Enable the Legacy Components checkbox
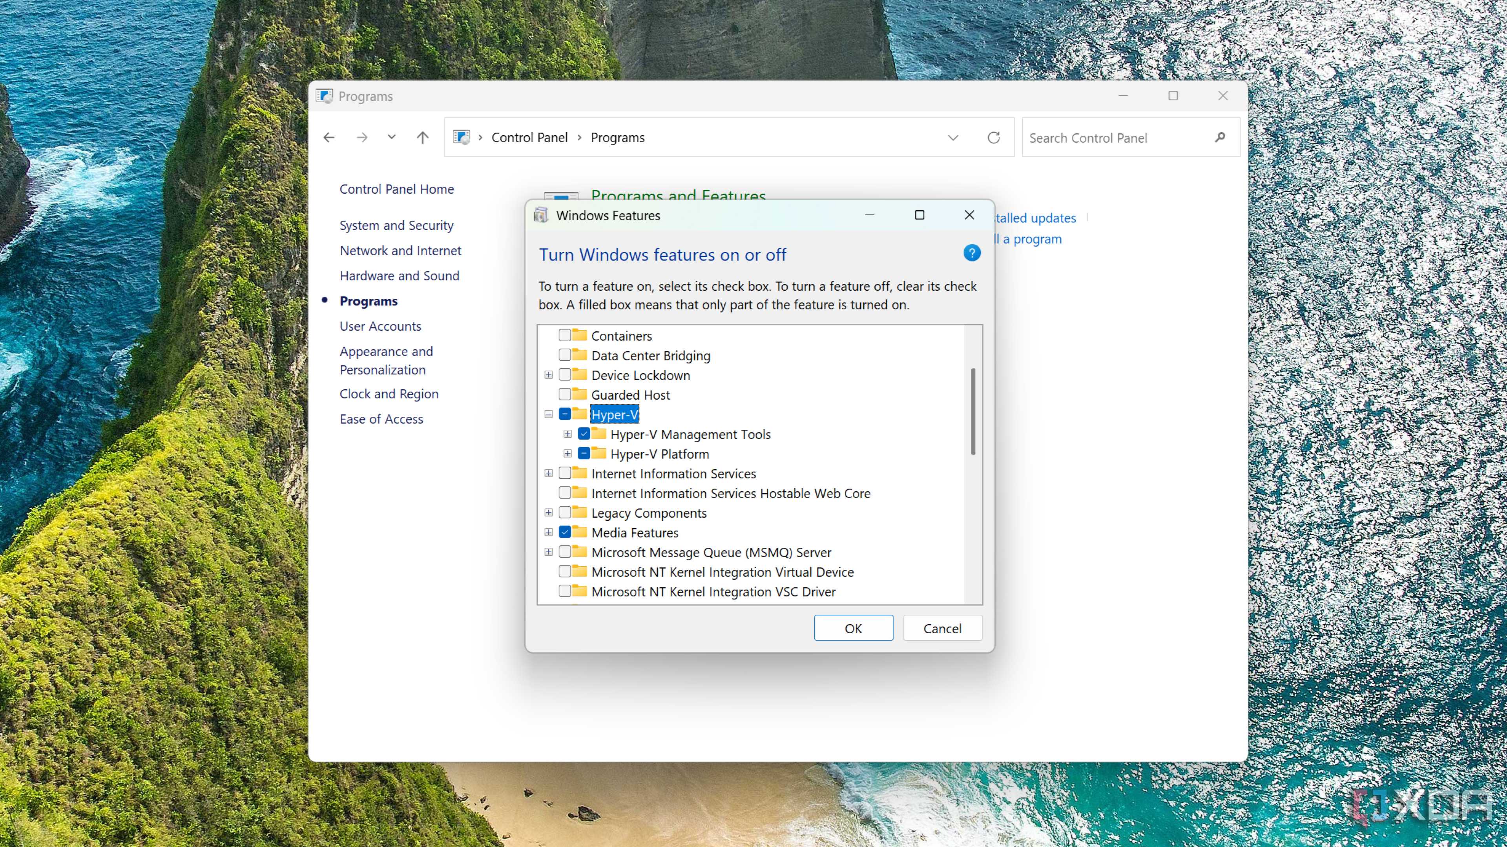This screenshot has height=847, width=1507. [565, 512]
